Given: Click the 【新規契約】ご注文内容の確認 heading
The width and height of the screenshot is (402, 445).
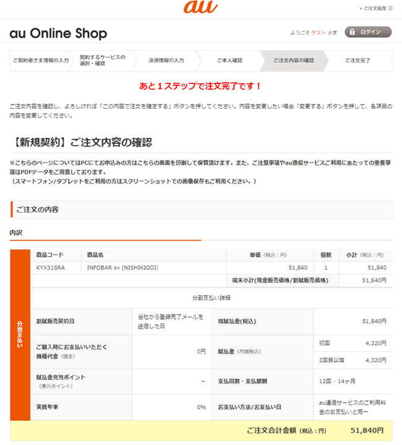Looking at the screenshot, I should [x=81, y=142].
